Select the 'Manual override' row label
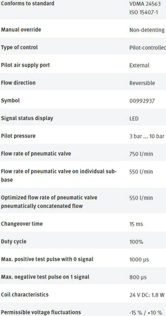Screen dimensions: 166x316 (x=21, y=30)
